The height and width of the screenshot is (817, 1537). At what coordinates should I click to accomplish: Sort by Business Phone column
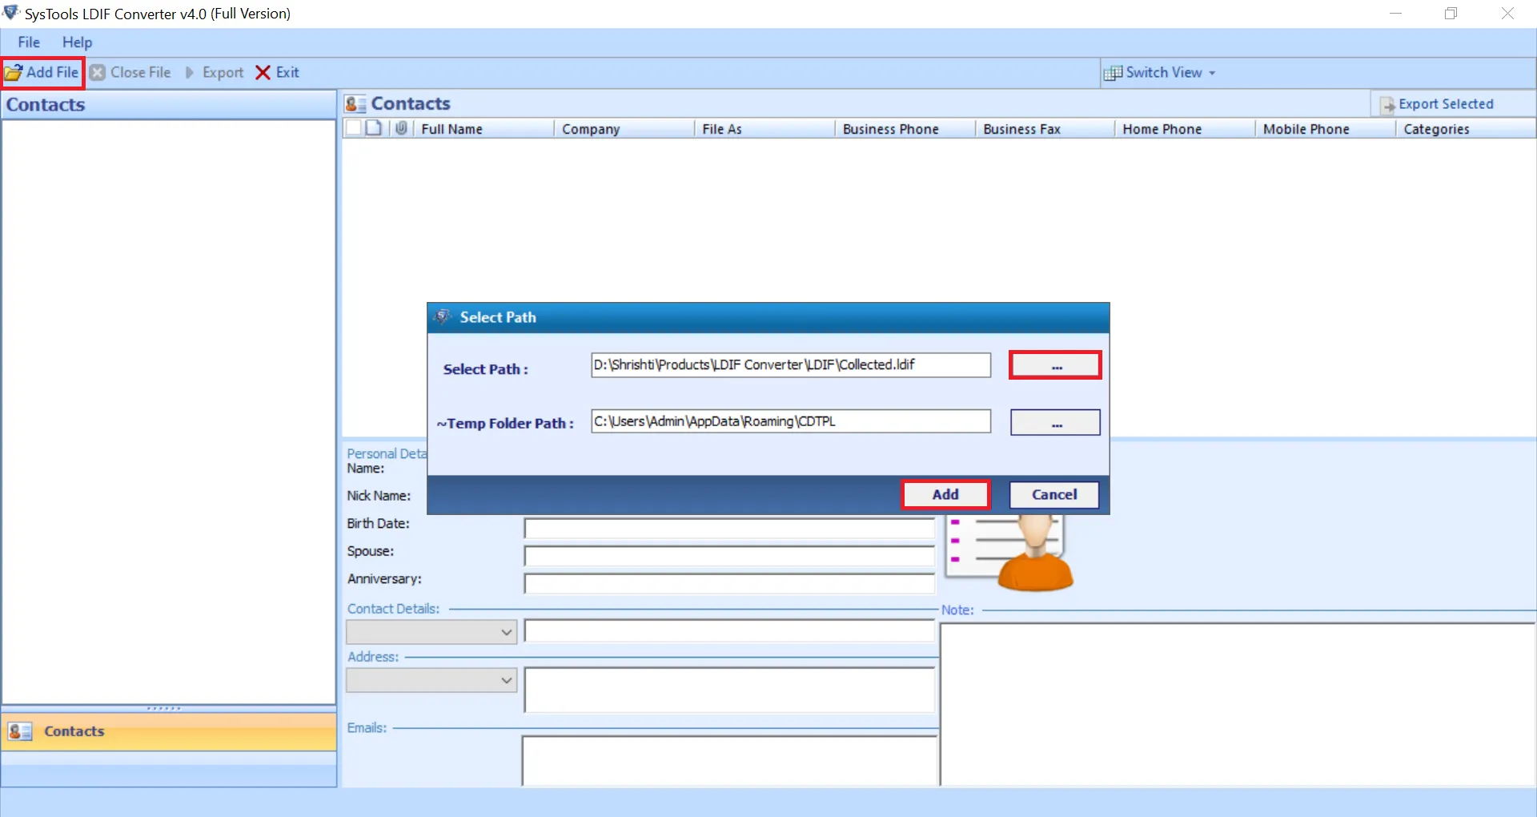905,129
